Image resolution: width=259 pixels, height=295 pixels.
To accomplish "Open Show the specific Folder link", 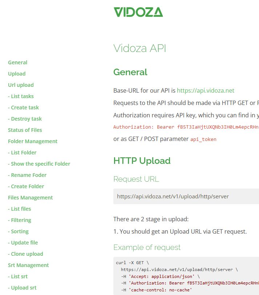I will coord(39,164).
